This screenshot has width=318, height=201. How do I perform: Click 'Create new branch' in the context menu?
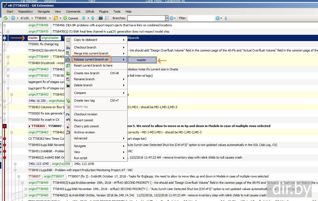click(87, 73)
